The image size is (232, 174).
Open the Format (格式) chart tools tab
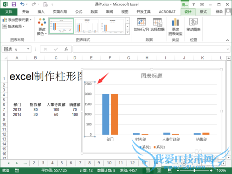203,12
